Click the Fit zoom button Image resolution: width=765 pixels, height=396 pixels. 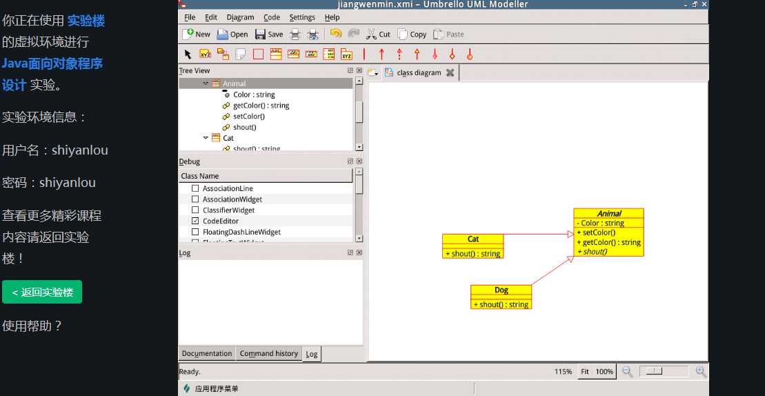tap(585, 372)
